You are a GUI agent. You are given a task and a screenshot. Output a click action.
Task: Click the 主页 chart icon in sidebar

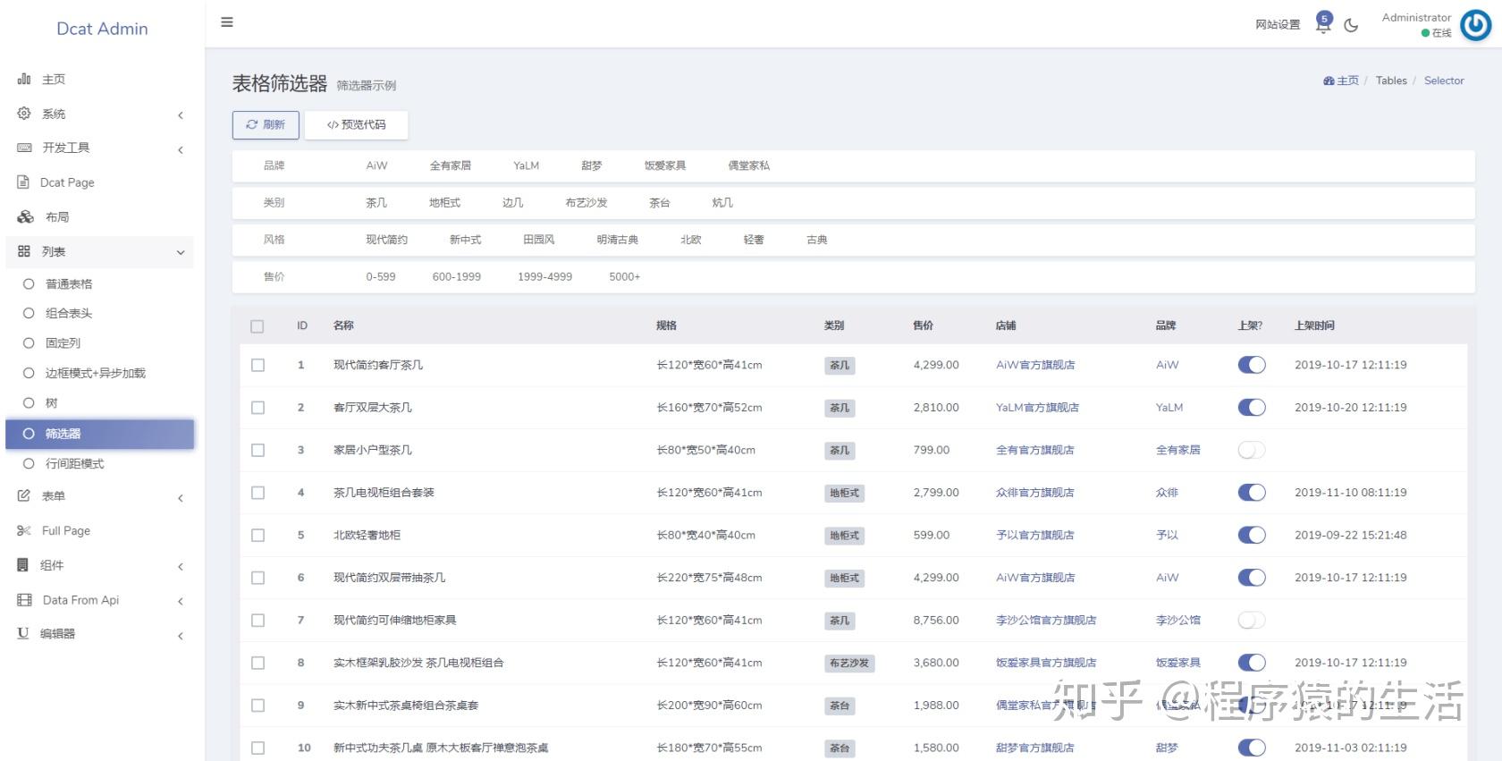tap(24, 80)
